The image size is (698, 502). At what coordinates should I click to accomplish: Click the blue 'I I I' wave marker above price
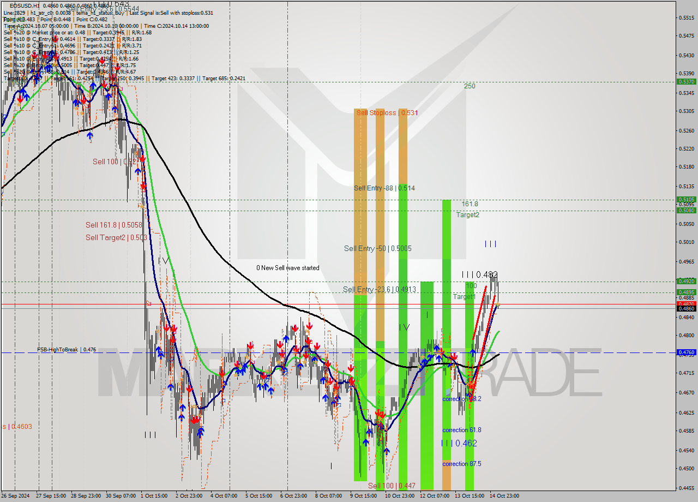pos(491,244)
